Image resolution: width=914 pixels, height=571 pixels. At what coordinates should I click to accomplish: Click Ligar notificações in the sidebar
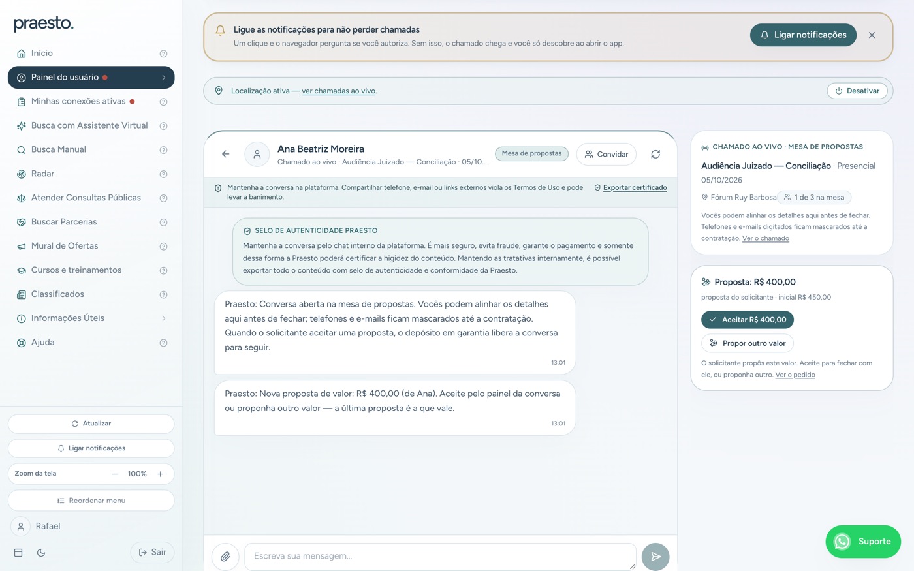pos(91,448)
